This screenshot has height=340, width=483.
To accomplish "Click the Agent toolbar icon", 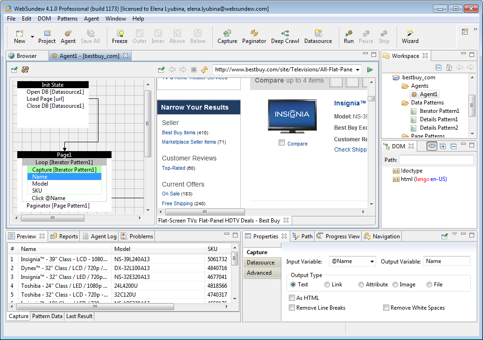I will pos(68,37).
